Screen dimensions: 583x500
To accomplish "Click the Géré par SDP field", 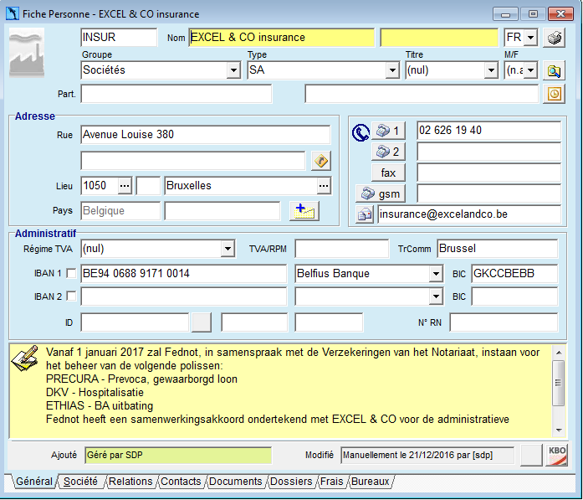I will pos(178,455).
